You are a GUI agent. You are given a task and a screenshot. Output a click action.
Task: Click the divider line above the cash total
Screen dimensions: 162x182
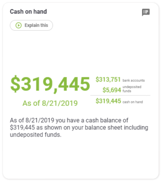point(120,95)
